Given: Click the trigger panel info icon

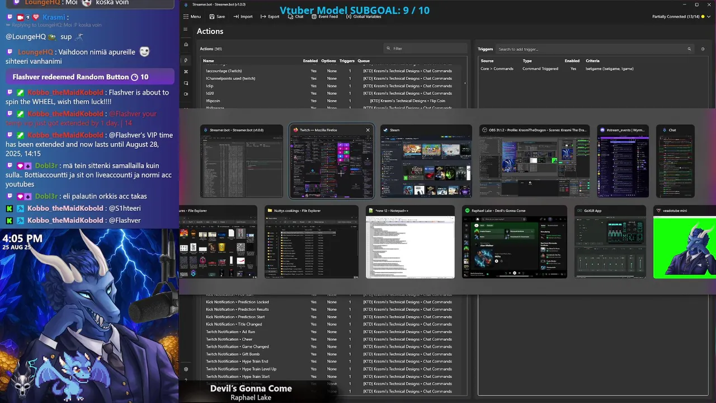Looking at the screenshot, I should [x=703, y=49].
